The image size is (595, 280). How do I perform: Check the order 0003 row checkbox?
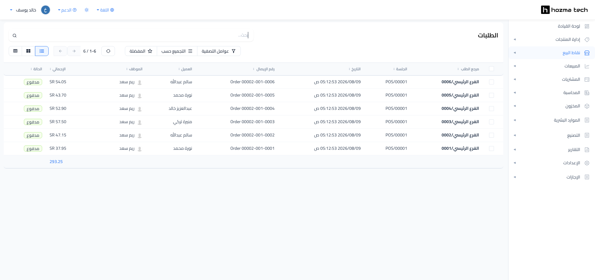(x=491, y=122)
